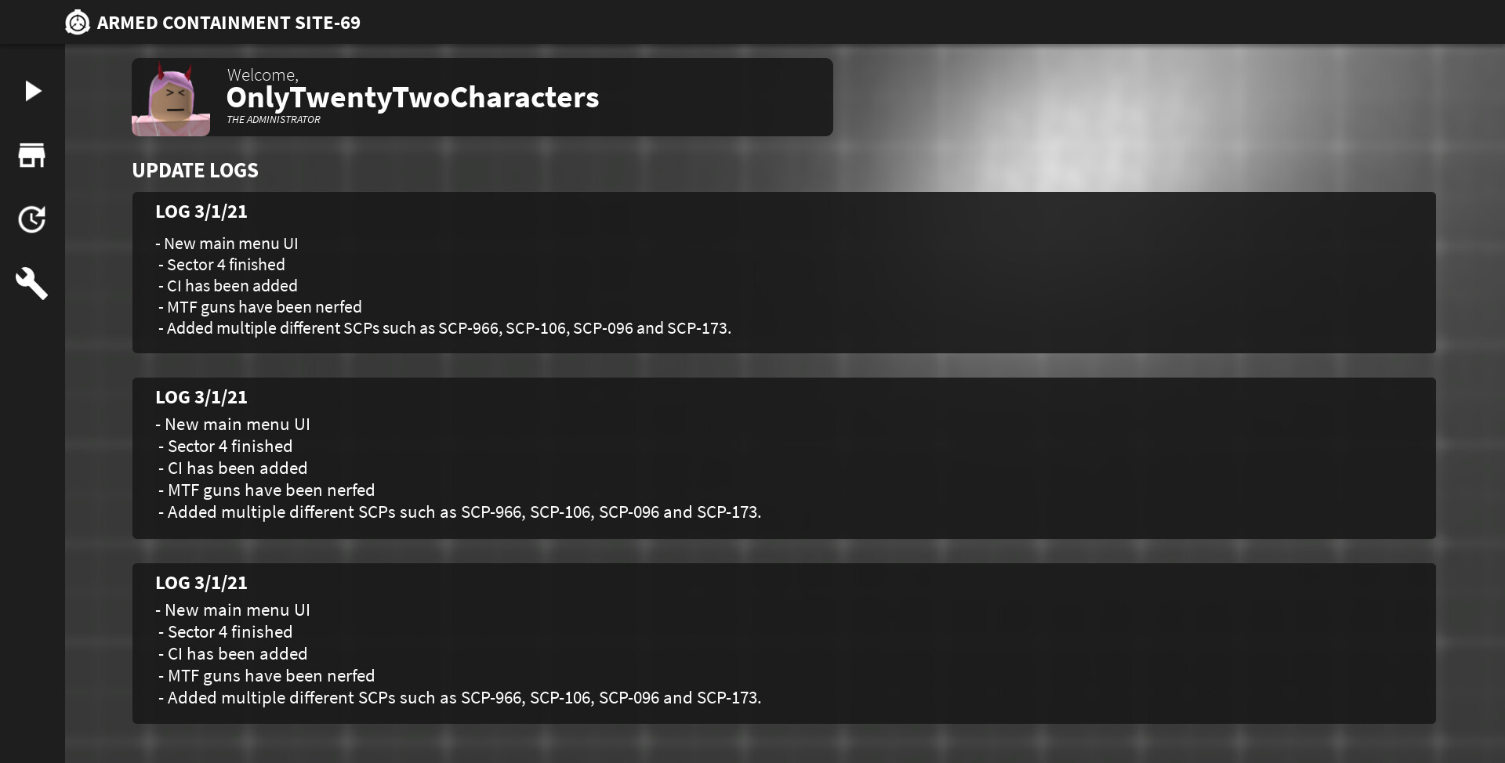
Task: Click the UPDATE LOGS section heading
Action: [x=195, y=171]
